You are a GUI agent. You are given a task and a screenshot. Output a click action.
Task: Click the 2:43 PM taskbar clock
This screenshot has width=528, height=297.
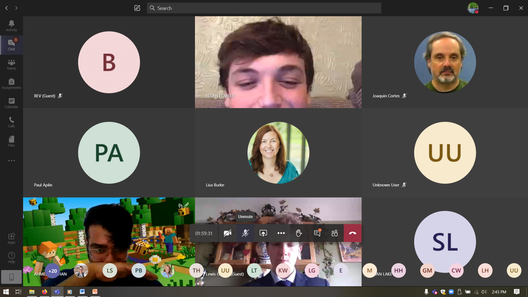tap(499, 292)
